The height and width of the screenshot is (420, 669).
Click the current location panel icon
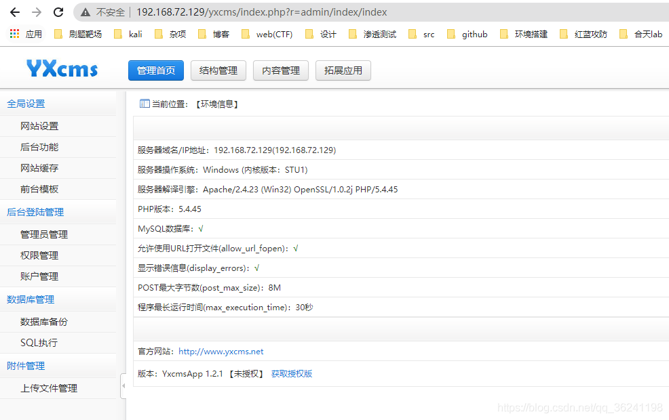coord(145,104)
